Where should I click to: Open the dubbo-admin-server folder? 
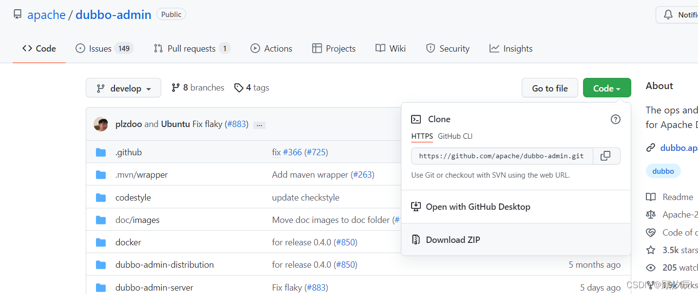pyautogui.click(x=154, y=288)
